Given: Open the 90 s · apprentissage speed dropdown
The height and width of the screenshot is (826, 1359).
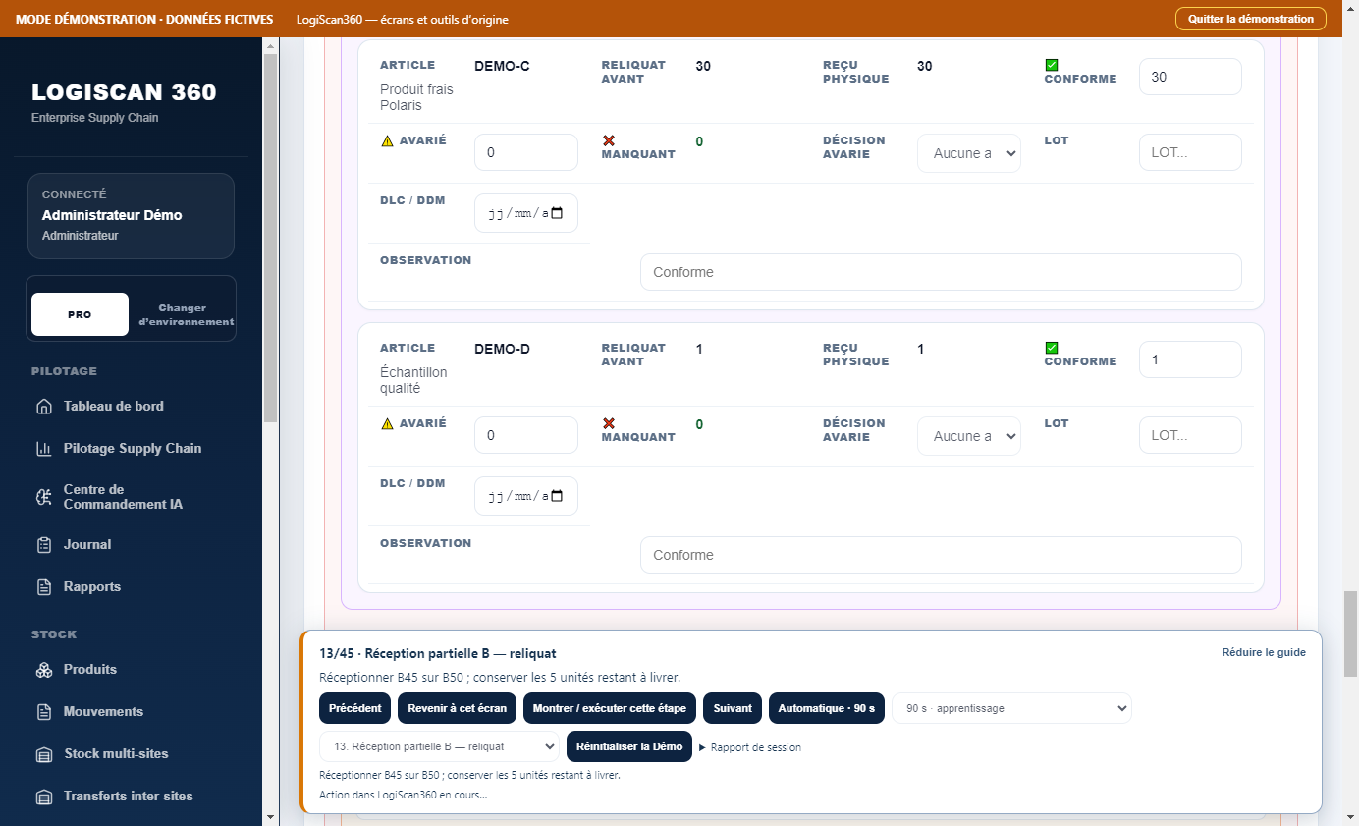Looking at the screenshot, I should tap(1011, 708).
